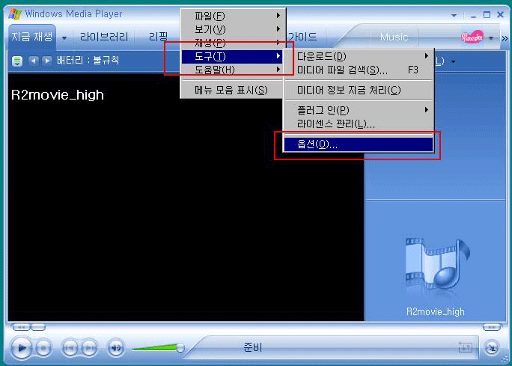
Task: Choose 메뉴 모음 표시(S)
Action: pyautogui.click(x=233, y=90)
